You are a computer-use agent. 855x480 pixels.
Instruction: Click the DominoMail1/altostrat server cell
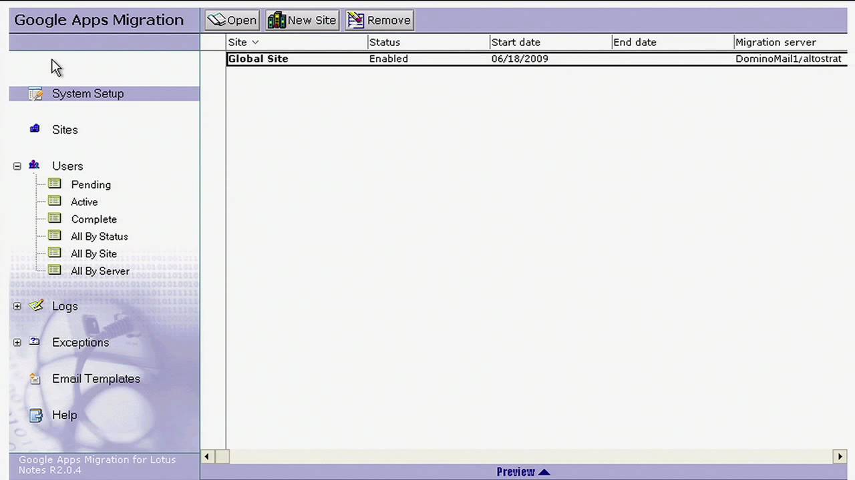point(788,59)
